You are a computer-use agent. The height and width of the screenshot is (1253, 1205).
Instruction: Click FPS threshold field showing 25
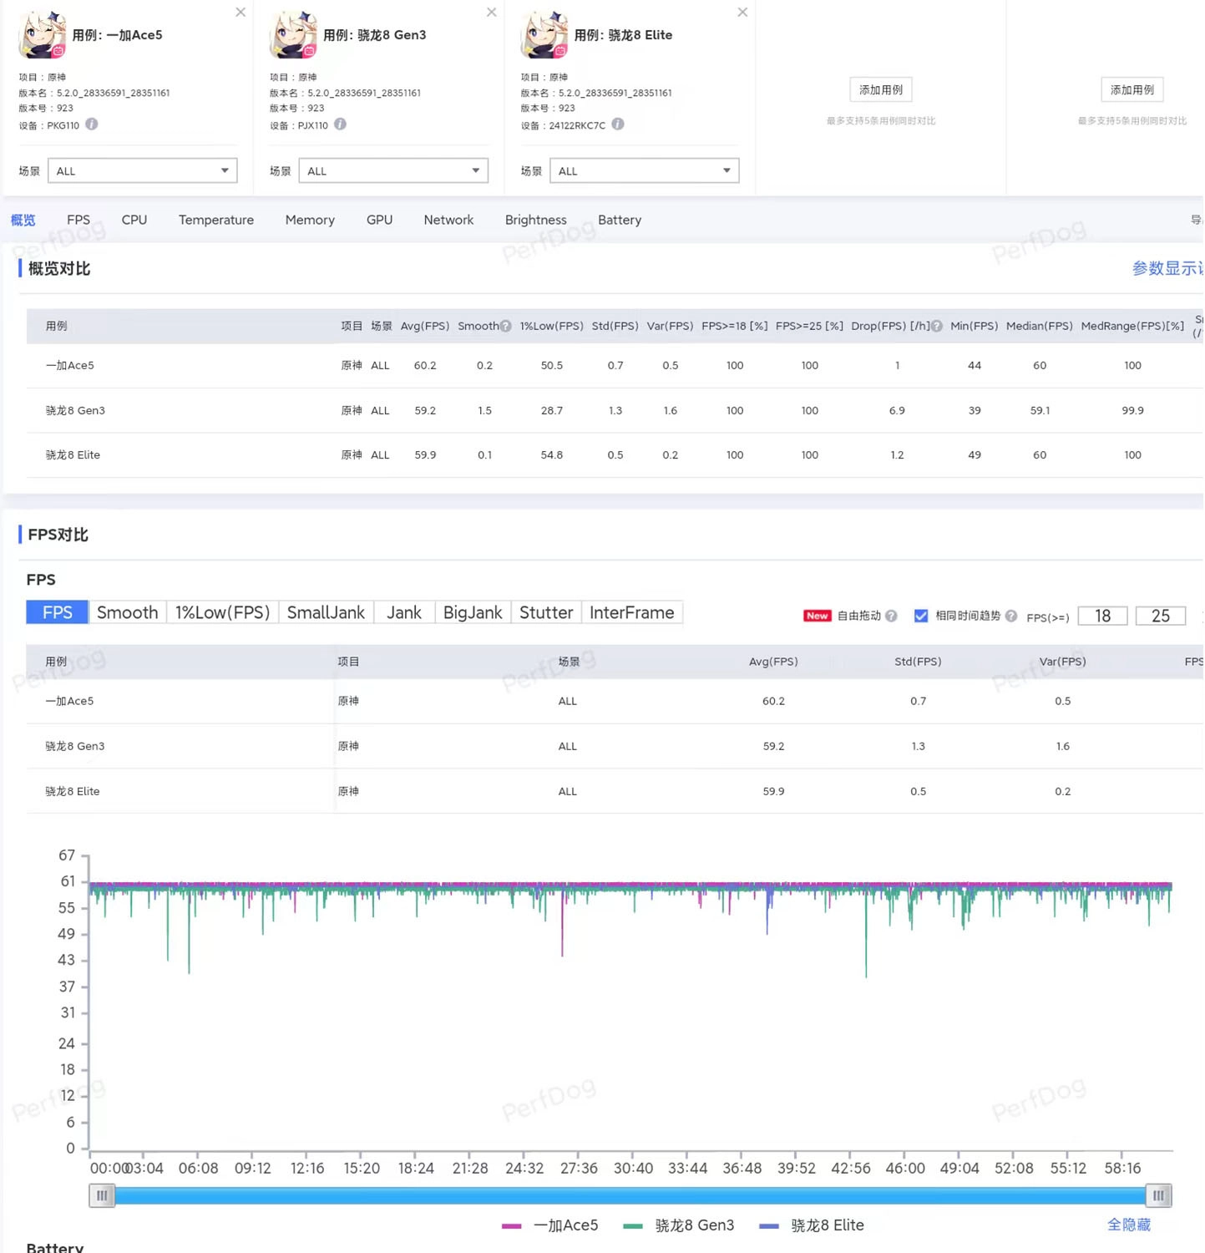pos(1161,616)
